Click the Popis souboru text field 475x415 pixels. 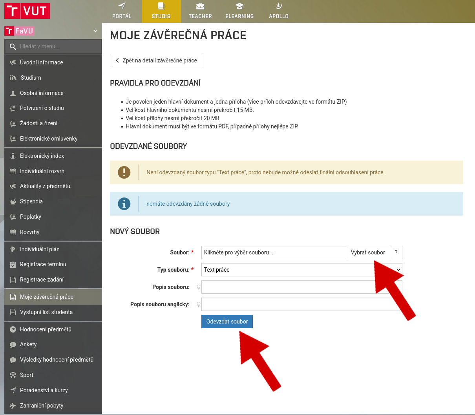(x=301, y=287)
